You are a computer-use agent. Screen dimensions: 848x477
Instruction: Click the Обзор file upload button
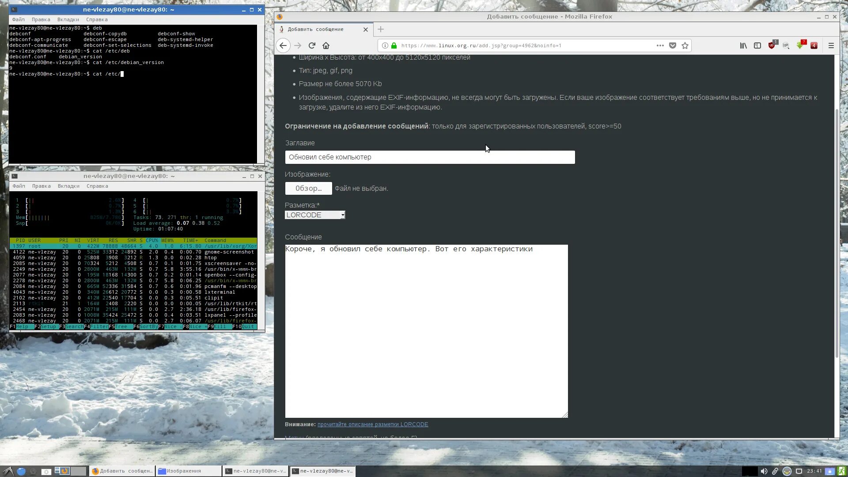(x=309, y=188)
